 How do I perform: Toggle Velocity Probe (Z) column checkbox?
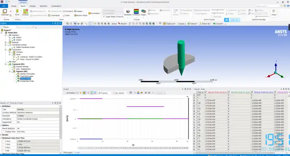pyautogui.click(x=252, y=92)
